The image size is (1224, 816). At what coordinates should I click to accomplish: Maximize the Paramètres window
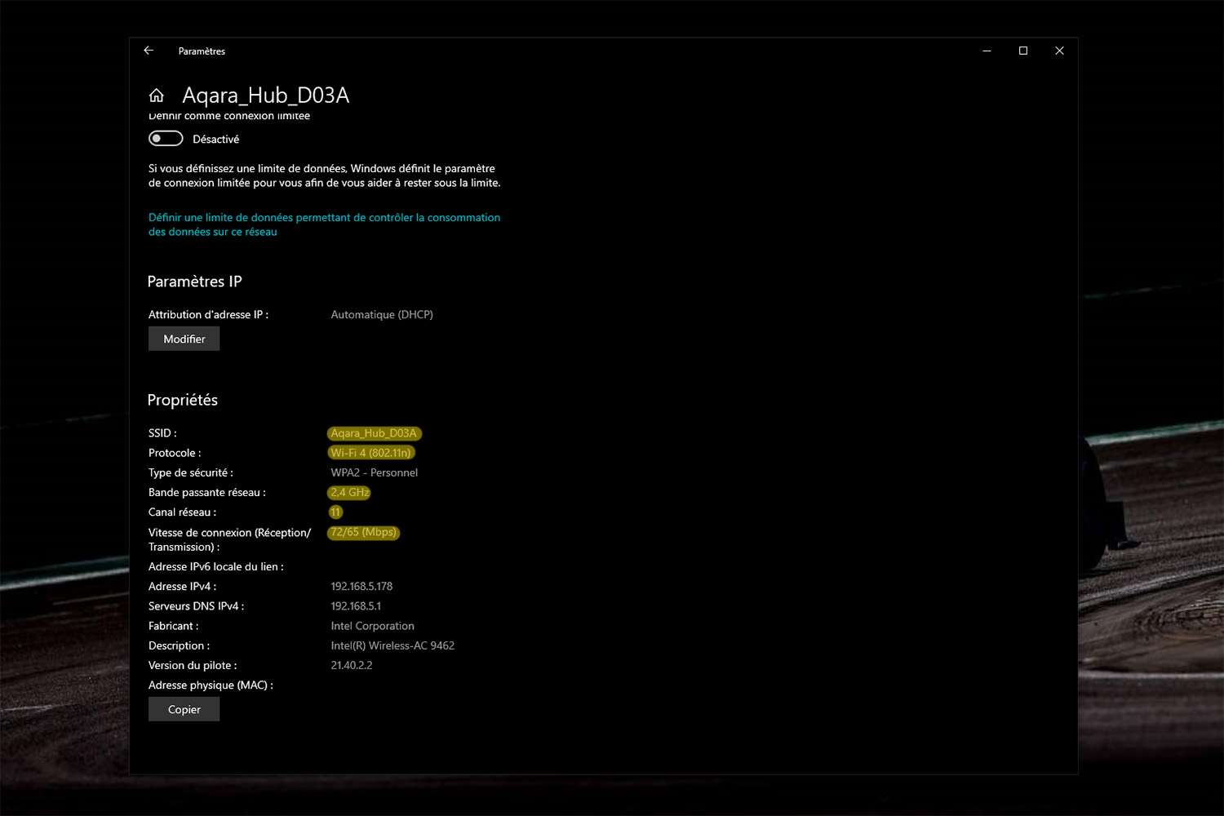pyautogui.click(x=1023, y=51)
